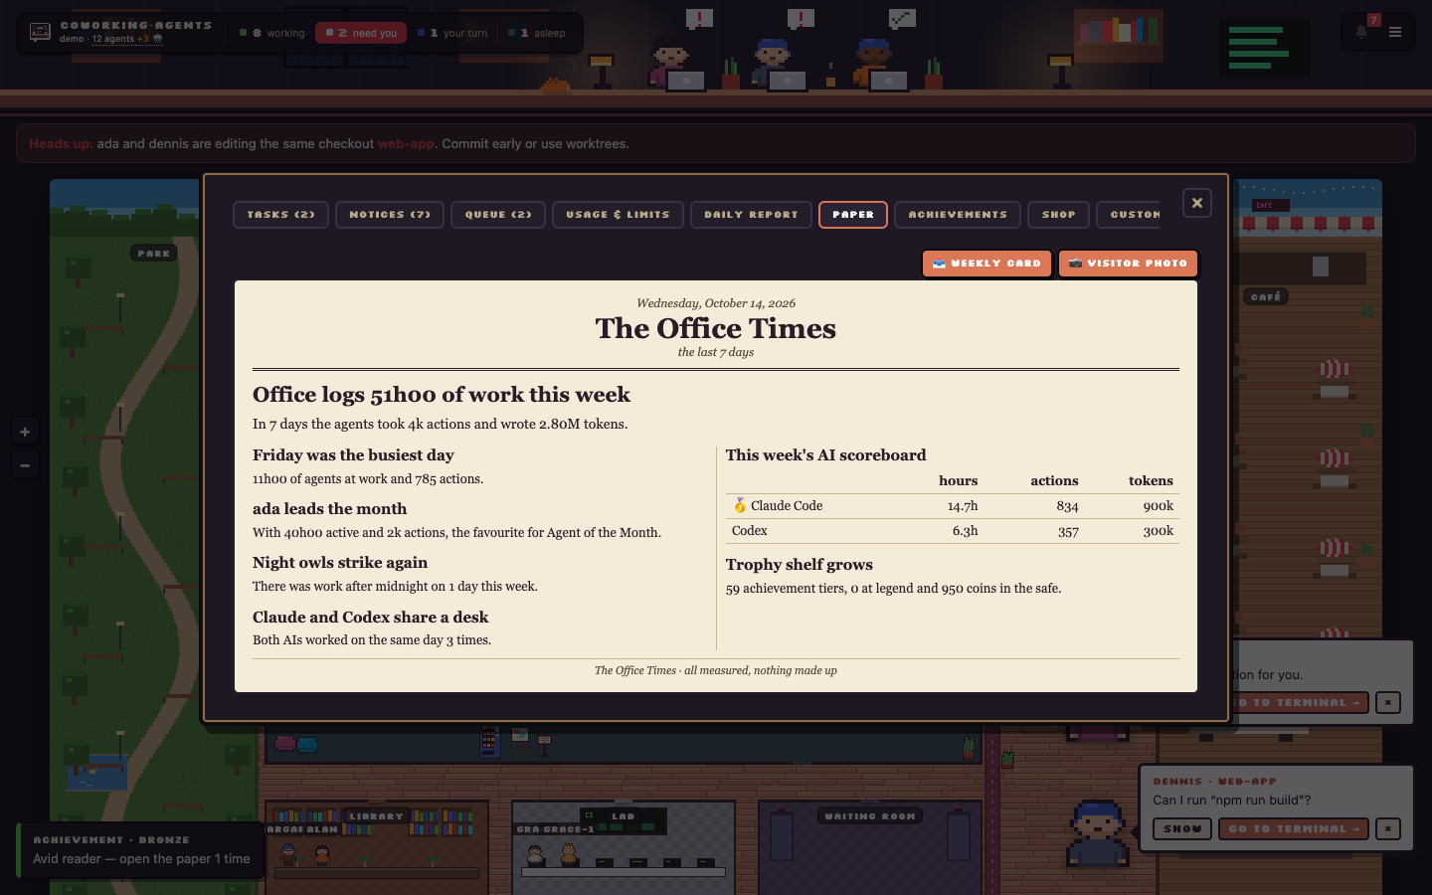The image size is (1432, 895).
Task: Open the Daily Report tab
Action: [x=751, y=215]
